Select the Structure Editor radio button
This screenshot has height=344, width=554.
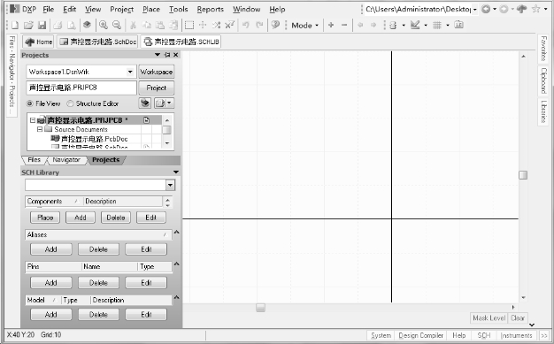[x=70, y=103]
